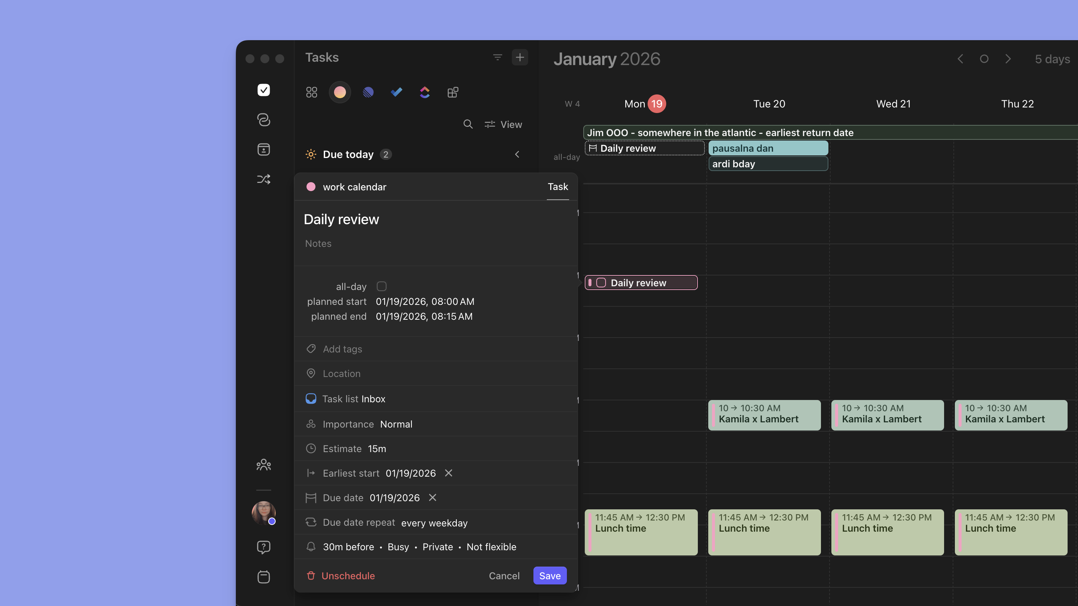
Task: Click the pink work calendar color dot
Action: [311, 187]
